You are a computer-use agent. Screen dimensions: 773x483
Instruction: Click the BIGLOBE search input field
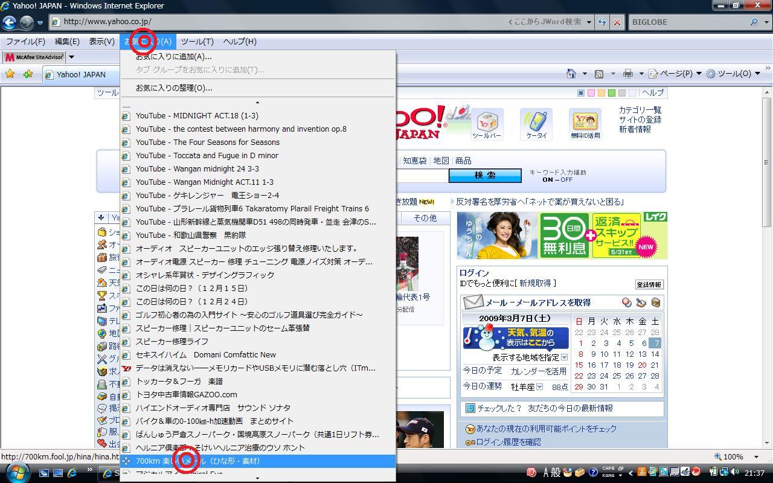(x=688, y=22)
